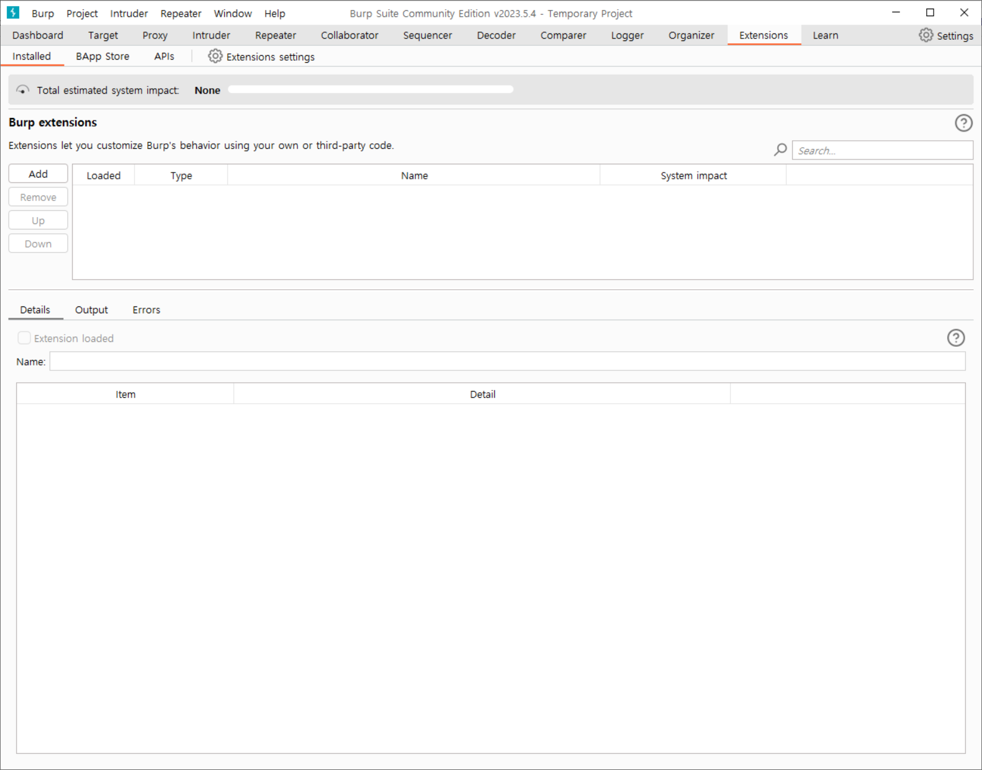Switch to the Repeater tool tab

276,35
